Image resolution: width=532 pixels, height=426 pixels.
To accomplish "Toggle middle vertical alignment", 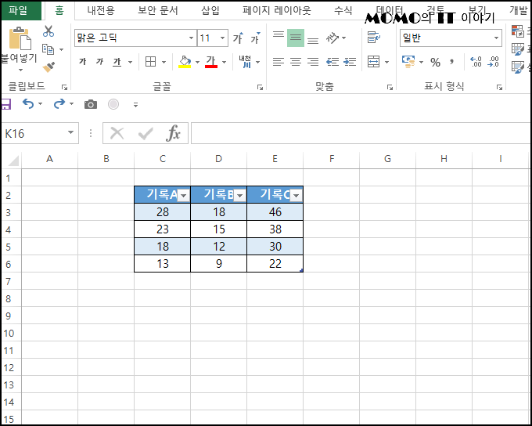I will pyautogui.click(x=296, y=38).
